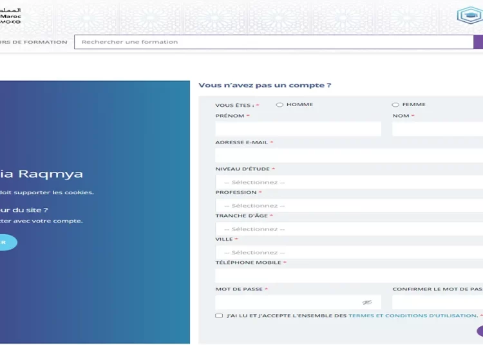
Task: Open the Cours de formation menu
Action: tap(33, 42)
